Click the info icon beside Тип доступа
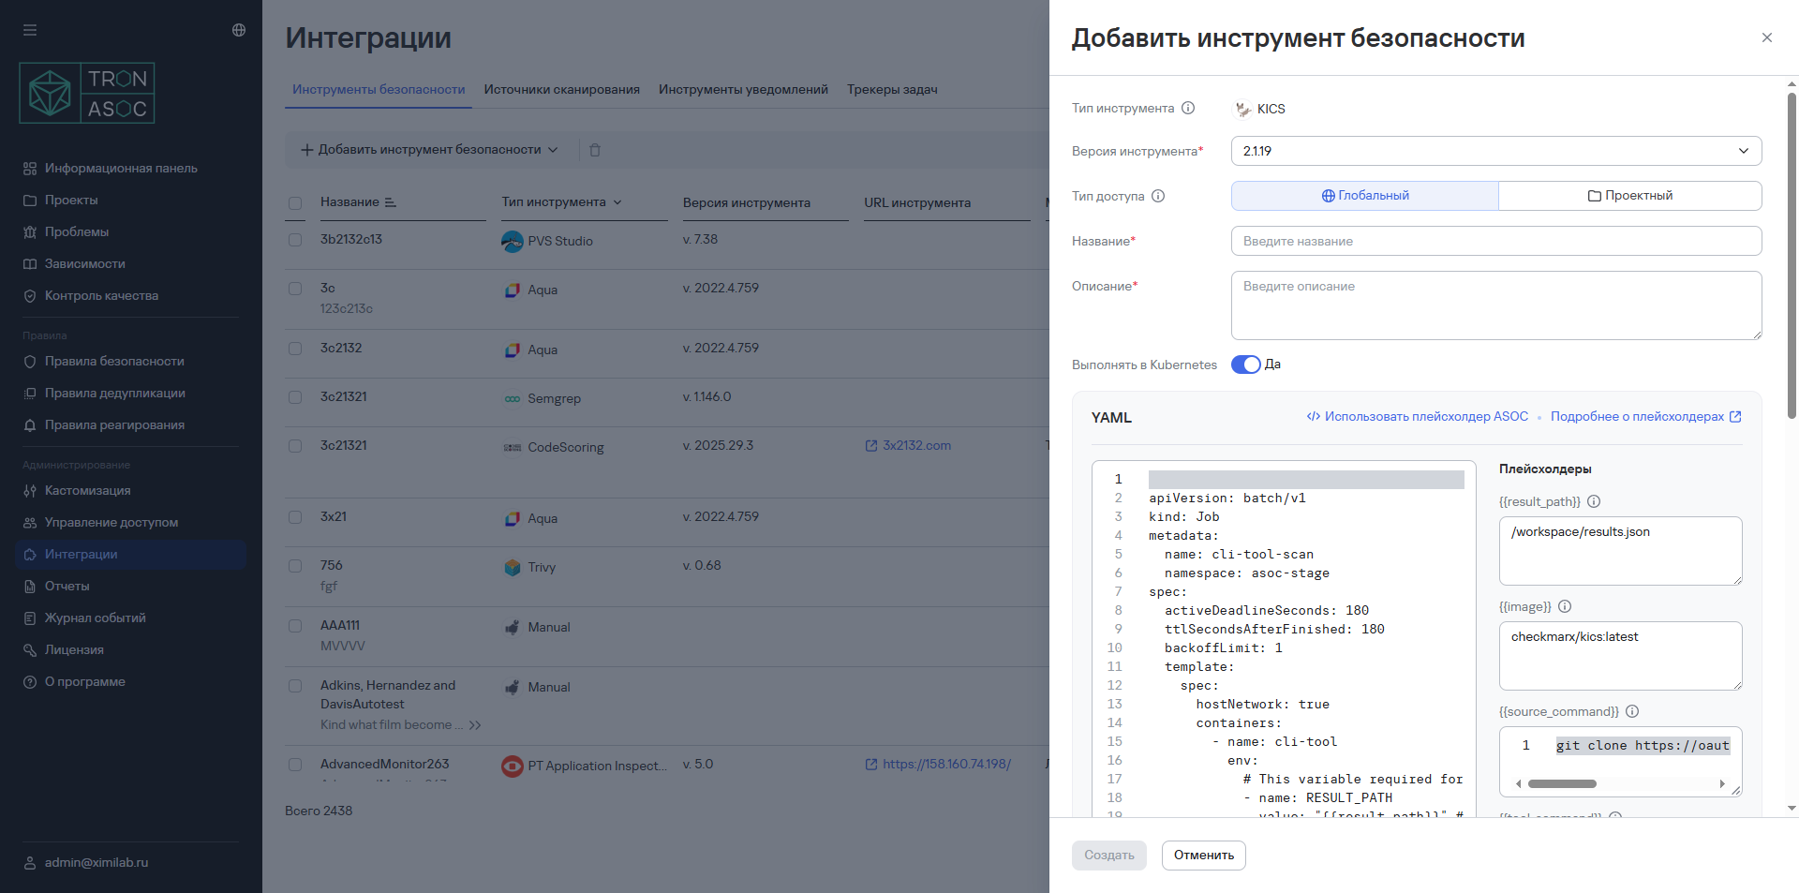This screenshot has width=1799, height=893. pos(1158,196)
